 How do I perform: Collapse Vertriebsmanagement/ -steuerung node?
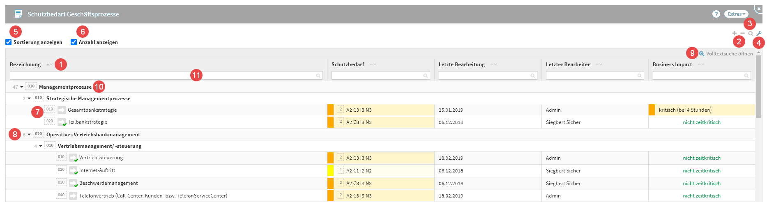41,146
